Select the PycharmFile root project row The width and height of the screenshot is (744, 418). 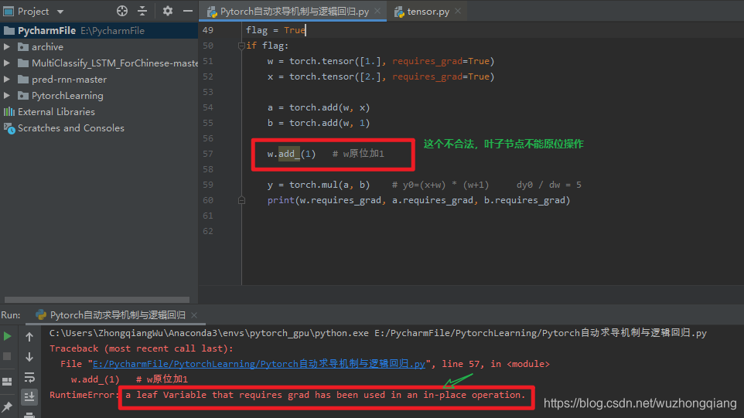[x=99, y=31]
